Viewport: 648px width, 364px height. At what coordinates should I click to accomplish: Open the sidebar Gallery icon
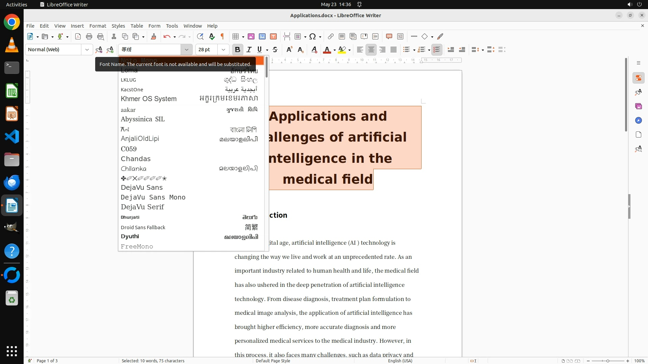(x=638, y=106)
